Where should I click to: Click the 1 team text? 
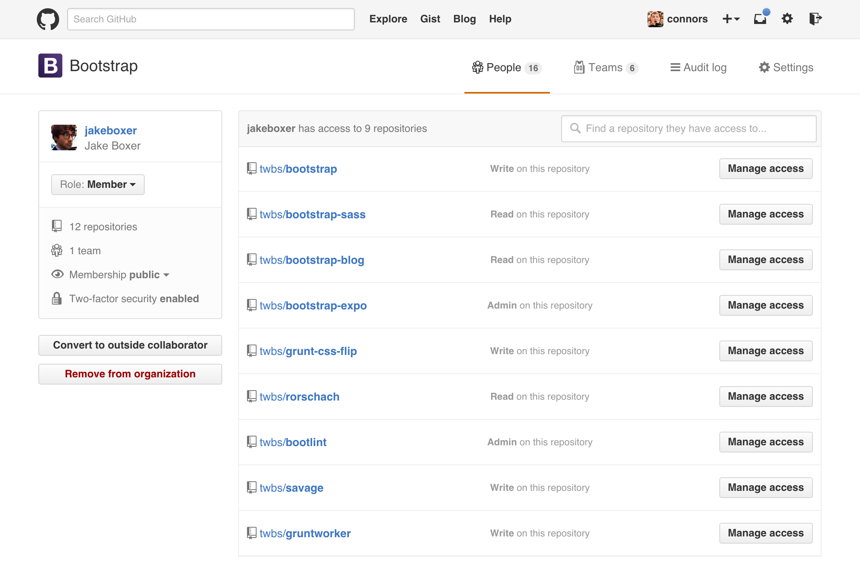click(x=85, y=251)
